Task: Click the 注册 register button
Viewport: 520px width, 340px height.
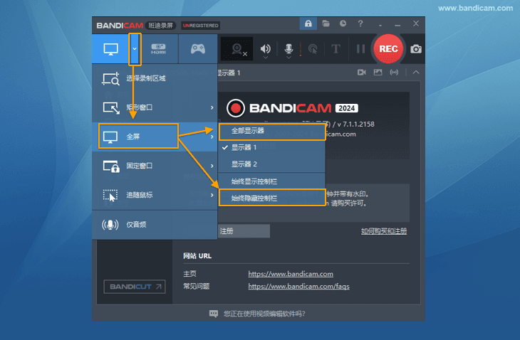Action: 244,230
